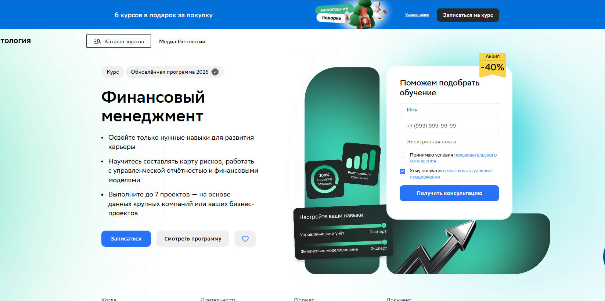The image size is (605, 301).
Task: Open the Каталог курсов menu
Action: [x=119, y=41]
